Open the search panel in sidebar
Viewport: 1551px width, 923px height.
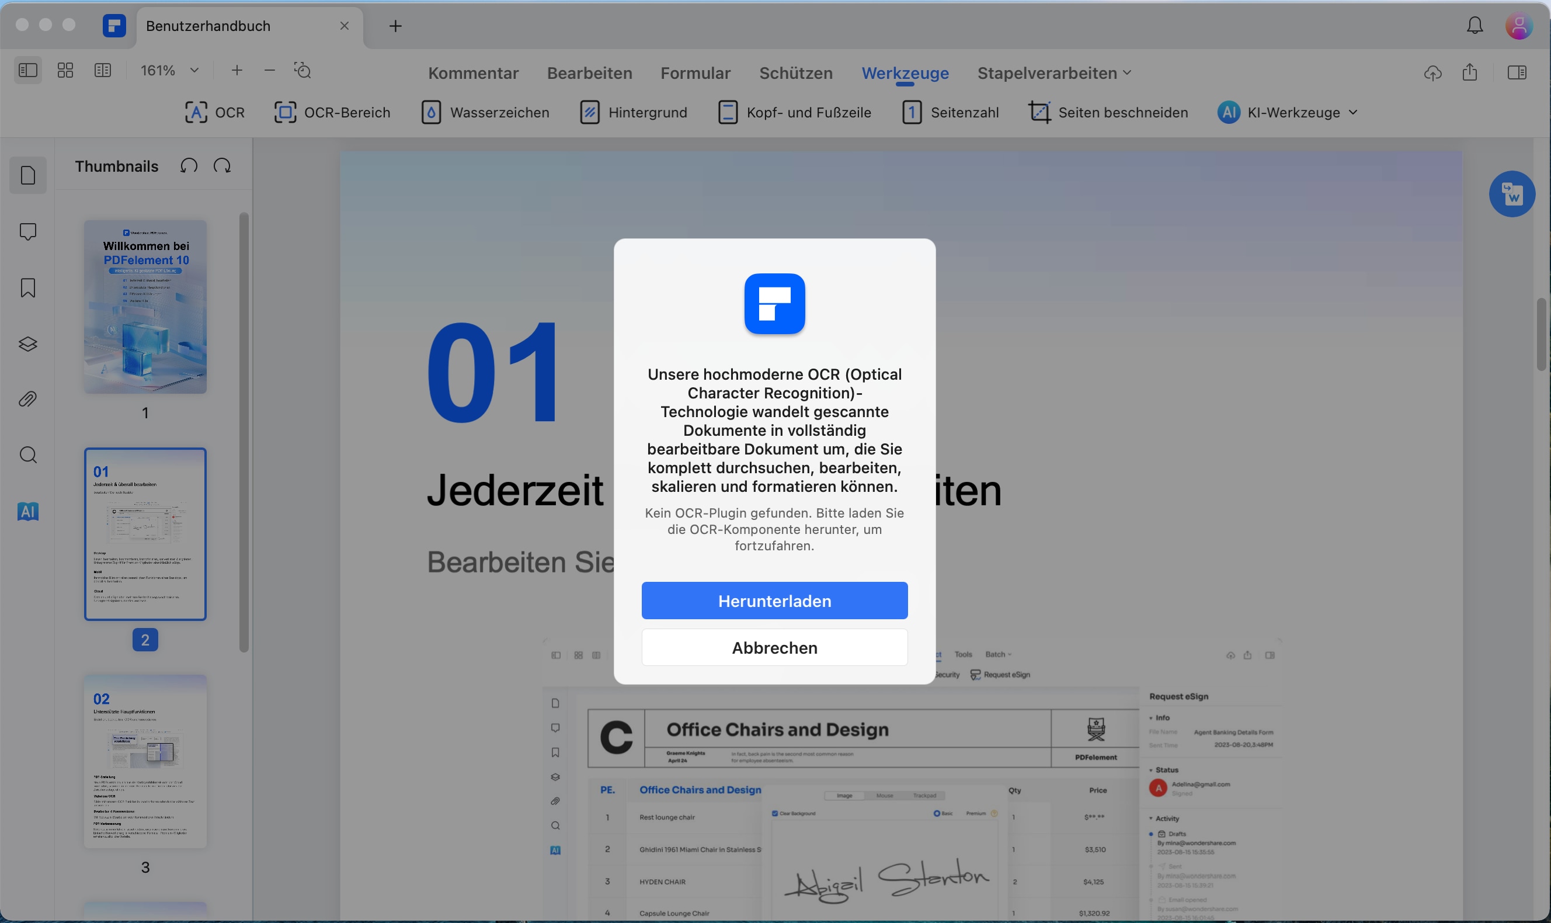coord(28,455)
